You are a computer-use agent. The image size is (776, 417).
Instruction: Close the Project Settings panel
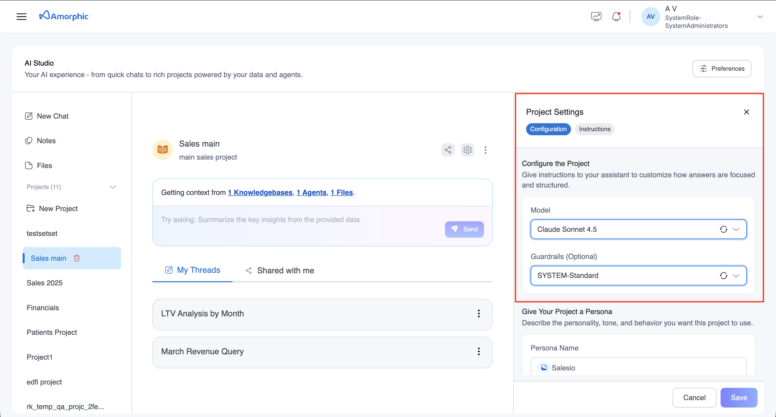(746, 112)
